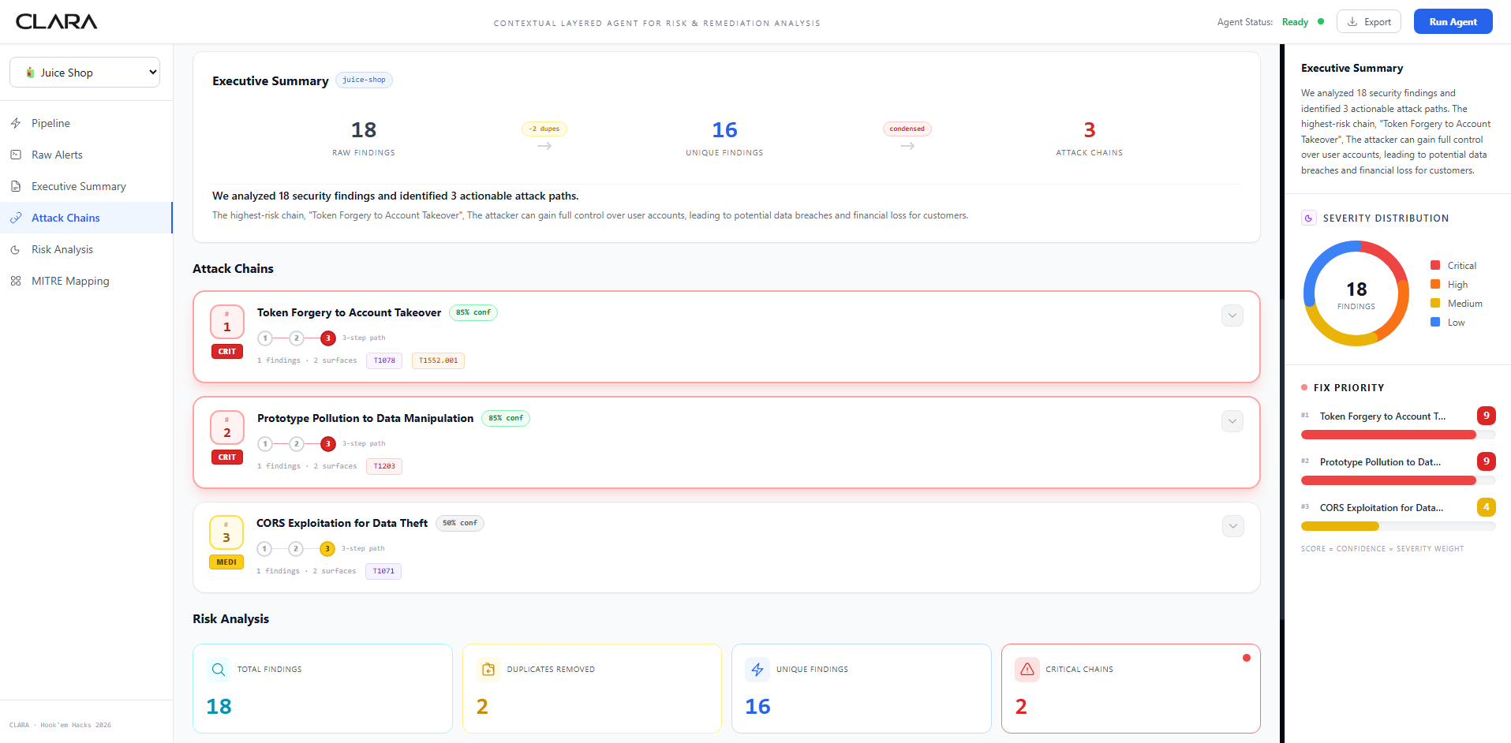The width and height of the screenshot is (1511, 743).
Task: Click the T1203 technique tag
Action: point(384,466)
